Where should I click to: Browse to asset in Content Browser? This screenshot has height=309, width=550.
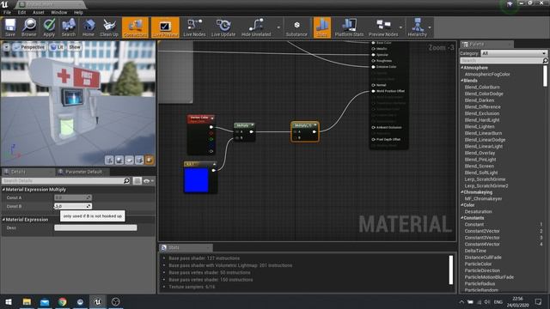click(28, 27)
